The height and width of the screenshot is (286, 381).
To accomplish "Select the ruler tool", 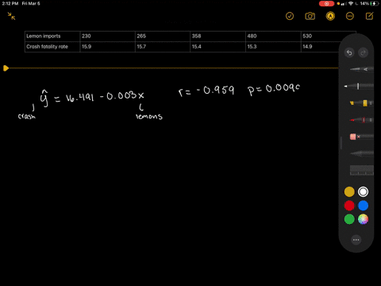I will tap(362, 170).
